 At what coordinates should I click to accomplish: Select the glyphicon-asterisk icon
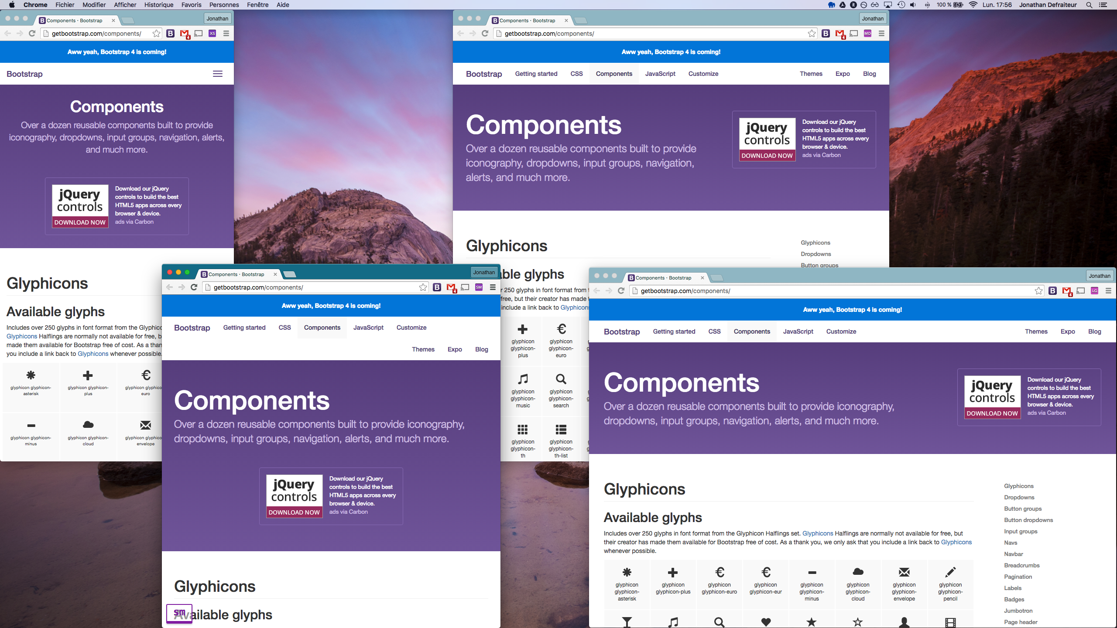point(627,572)
